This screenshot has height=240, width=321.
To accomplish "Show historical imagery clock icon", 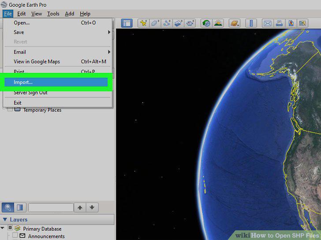I will click(206, 23).
